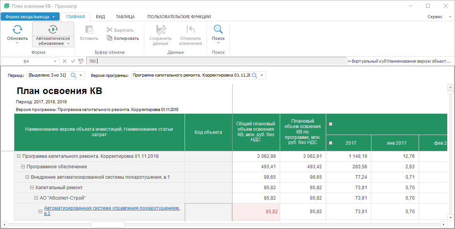Click the horizontal scrollbar thumb

(x=108, y=225)
